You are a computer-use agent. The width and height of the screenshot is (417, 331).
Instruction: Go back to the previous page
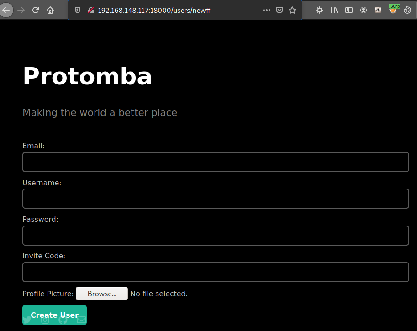point(6,10)
